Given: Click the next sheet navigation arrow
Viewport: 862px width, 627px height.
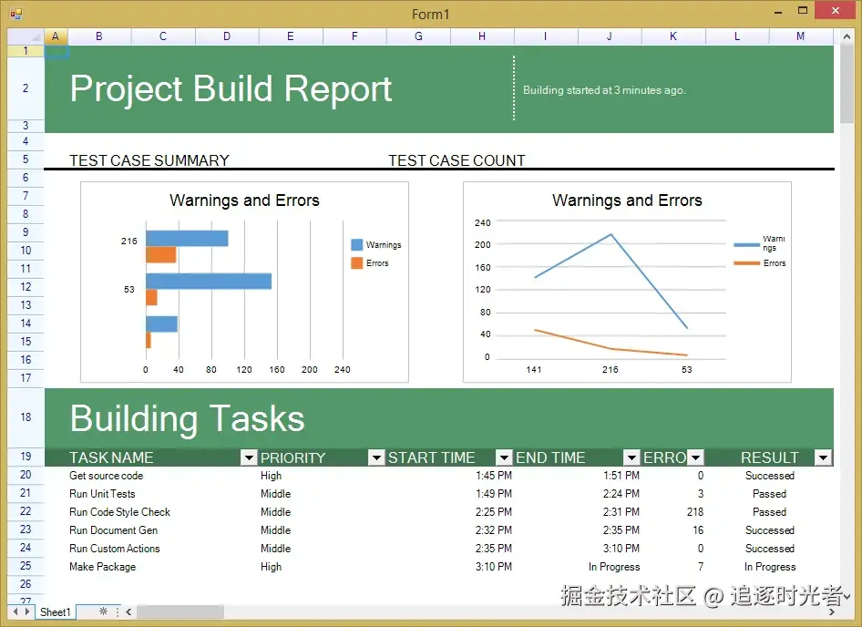Looking at the screenshot, I should (26, 612).
